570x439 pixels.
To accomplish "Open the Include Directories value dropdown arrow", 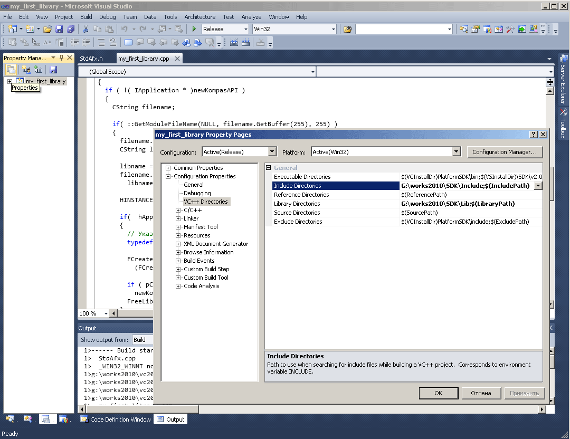I will tap(538, 186).
